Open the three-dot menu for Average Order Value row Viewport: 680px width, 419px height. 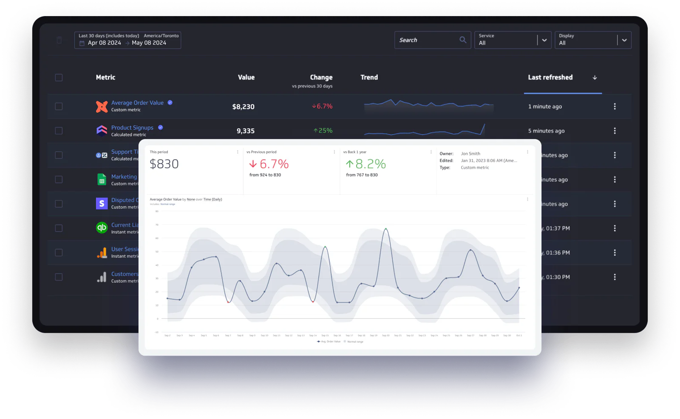pos(615,107)
